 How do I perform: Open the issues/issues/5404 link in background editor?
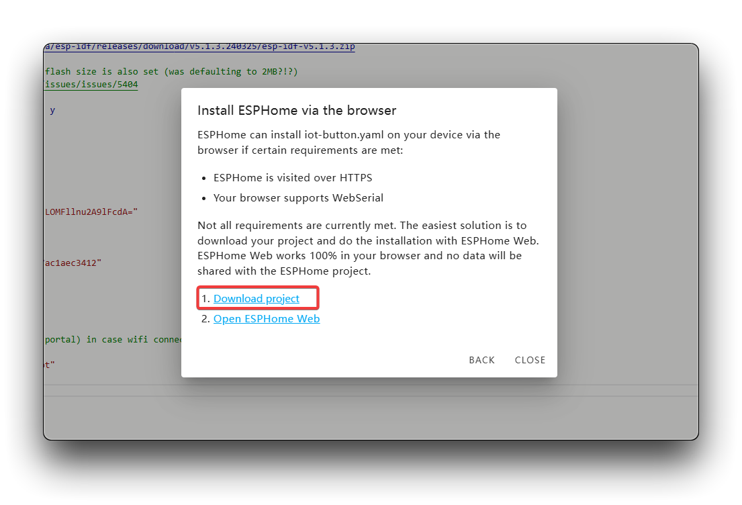91,85
